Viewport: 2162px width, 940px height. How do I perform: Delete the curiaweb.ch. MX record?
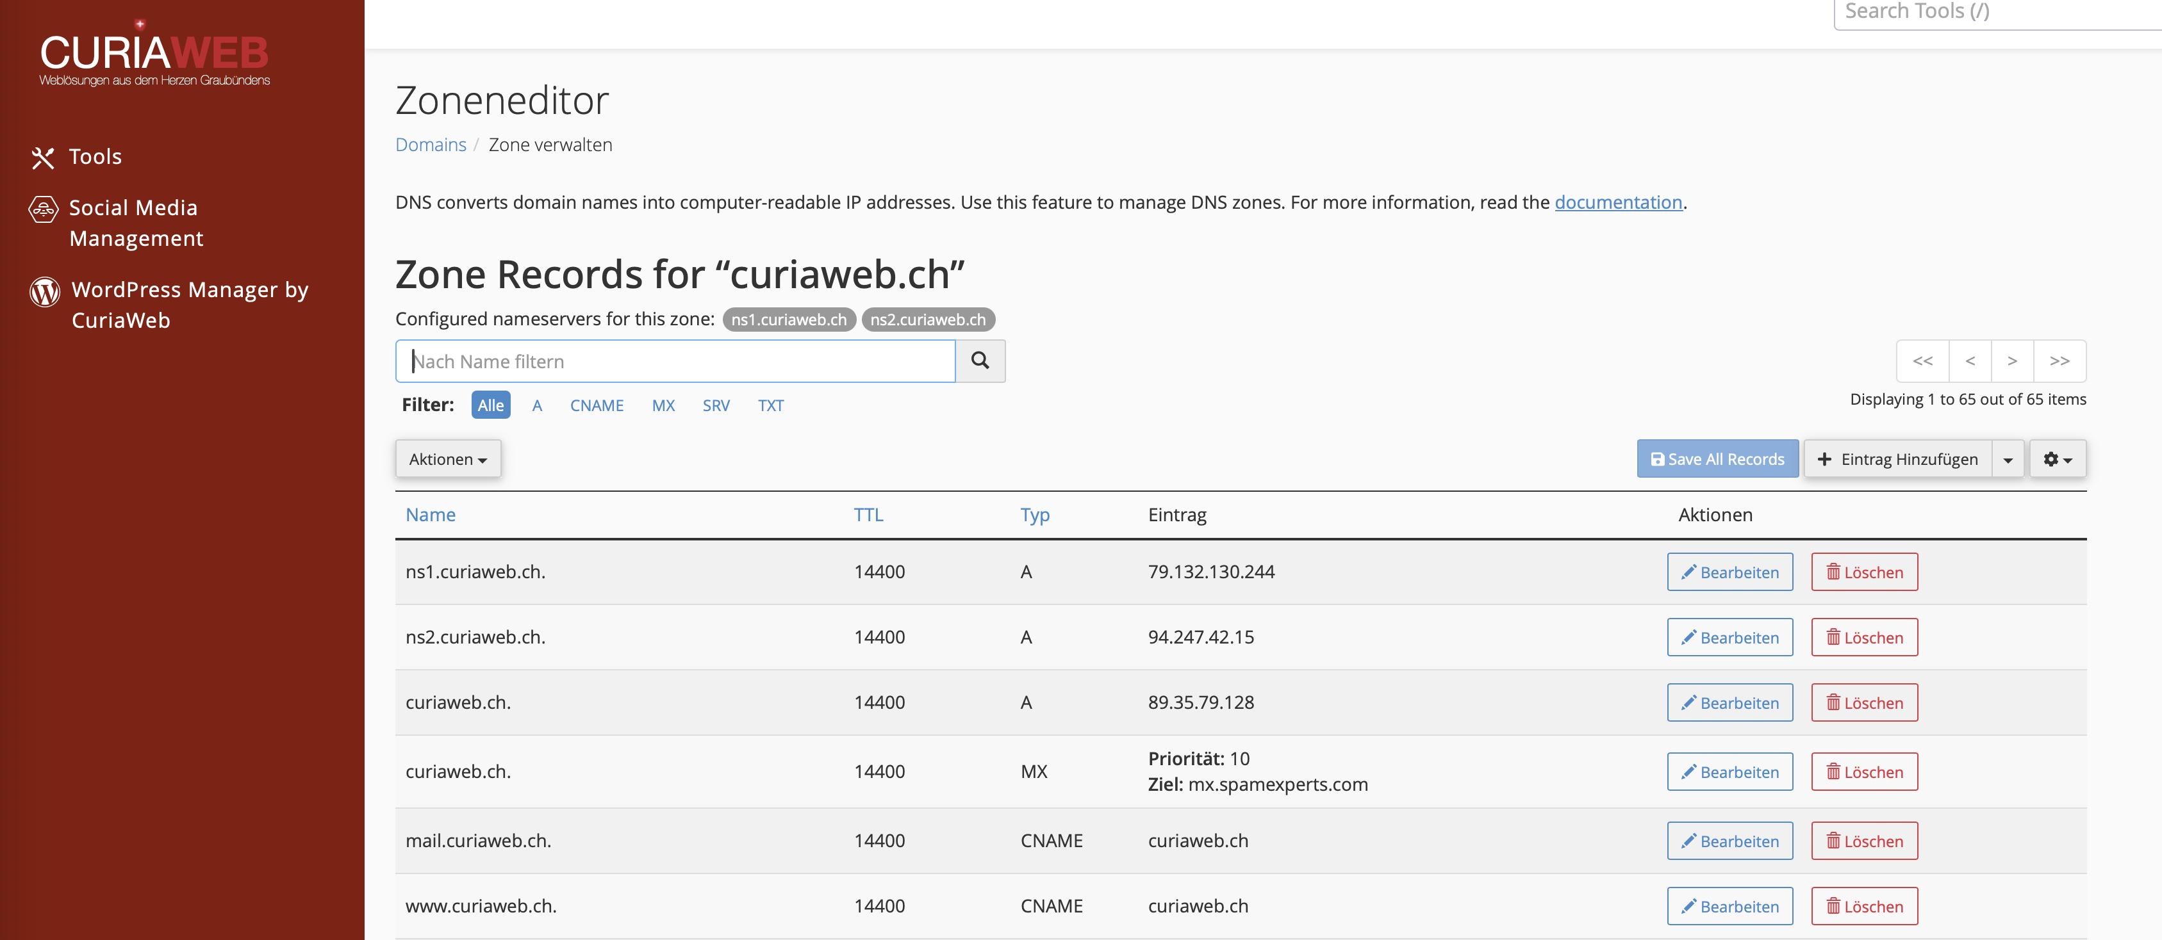(1864, 772)
